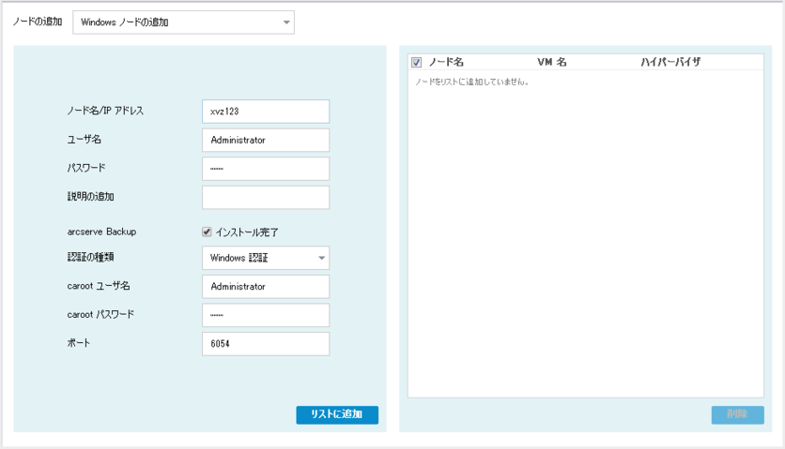
Task: Toggle the インストール完了 checkbox
Action: pyautogui.click(x=207, y=232)
